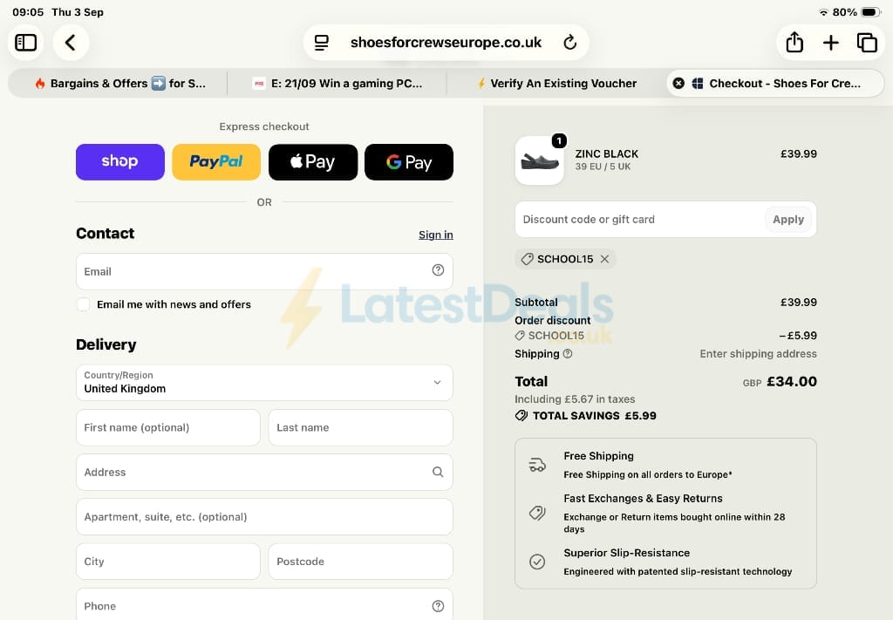Screen dimensions: 893x620
Task: Add a new tab with plus icon
Action: tap(831, 43)
